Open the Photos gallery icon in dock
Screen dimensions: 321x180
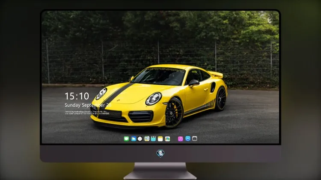[167, 139]
